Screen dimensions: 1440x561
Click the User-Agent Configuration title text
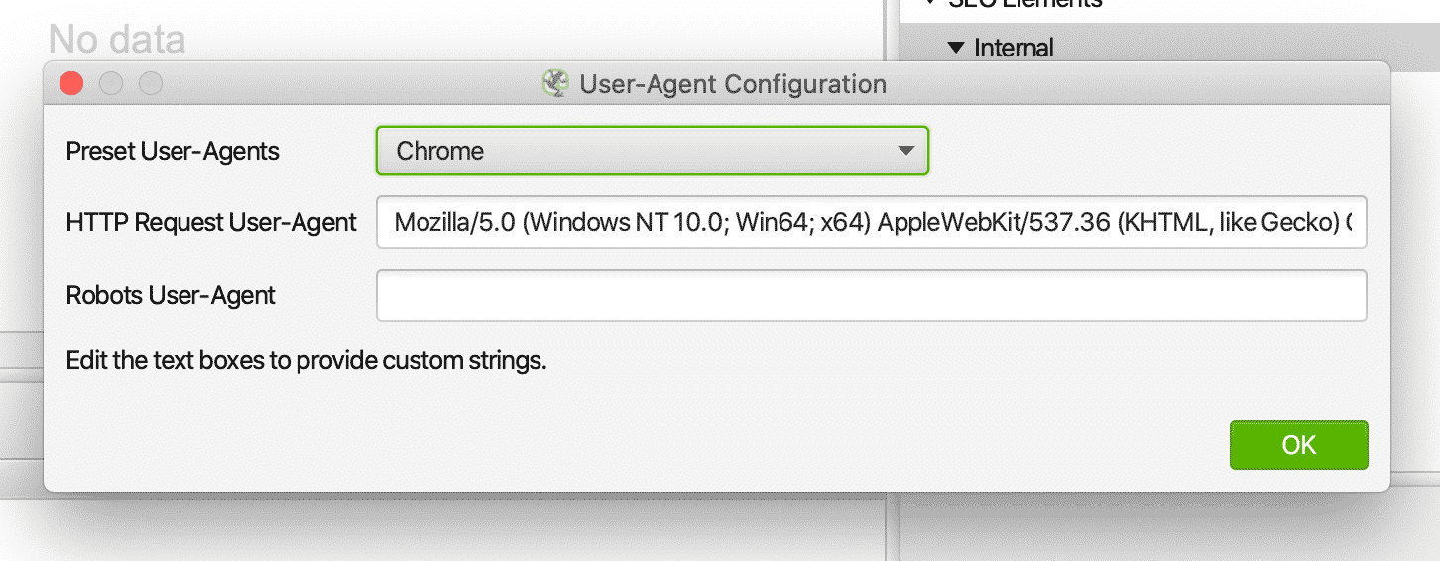pyautogui.click(x=733, y=84)
